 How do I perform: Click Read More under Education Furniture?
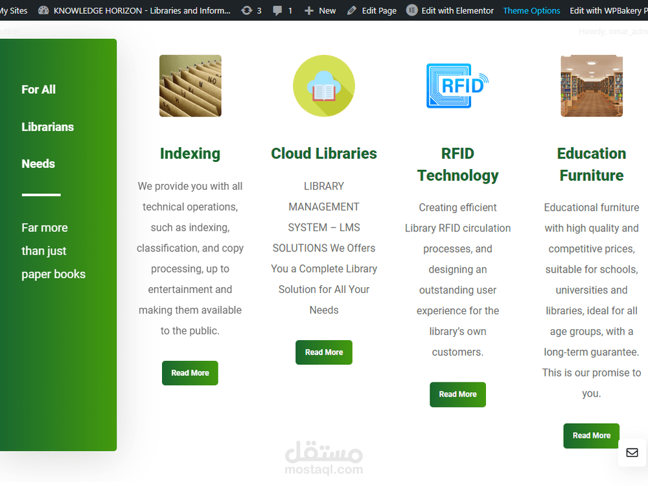click(591, 435)
